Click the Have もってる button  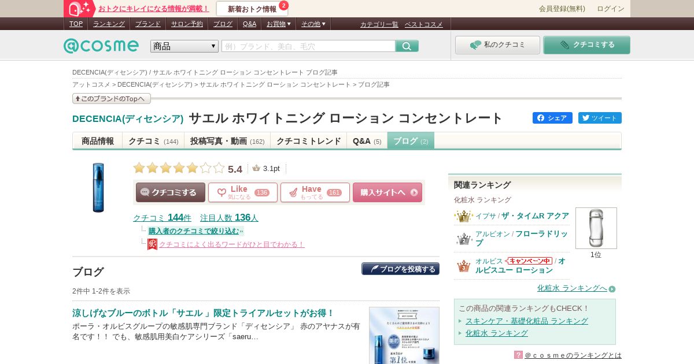[x=315, y=192]
